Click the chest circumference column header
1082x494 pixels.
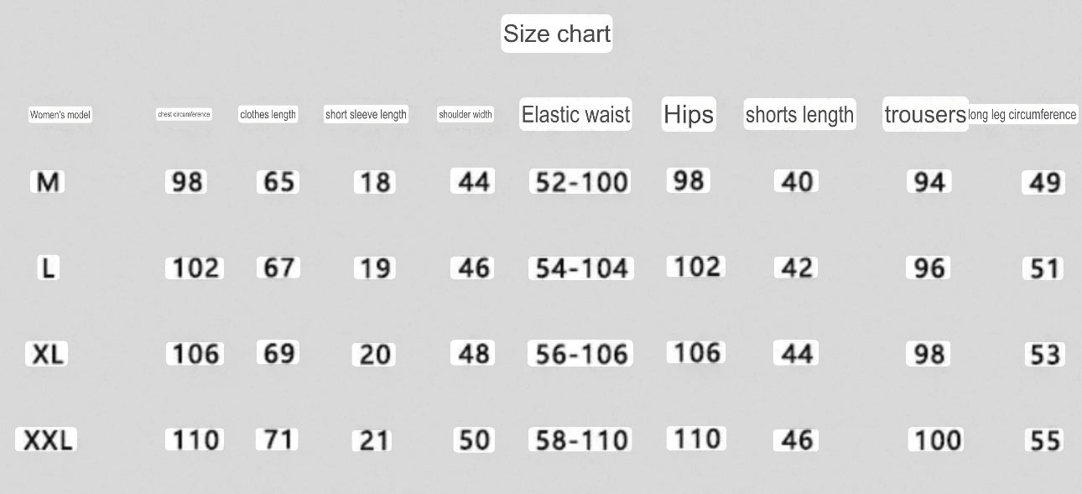[x=184, y=115]
